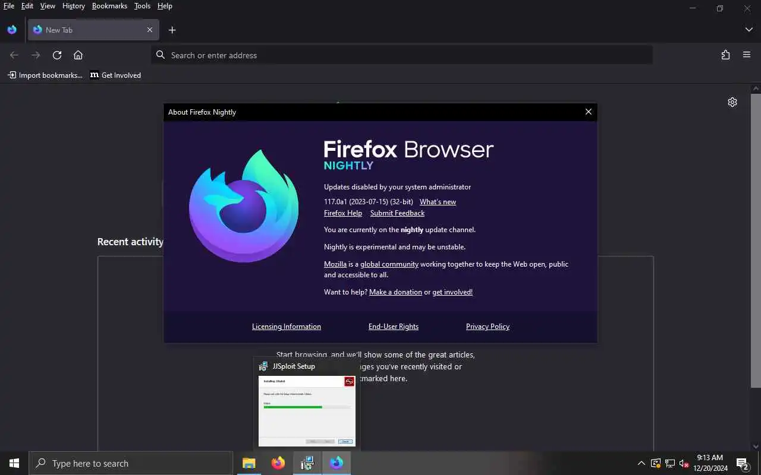This screenshot has height=475, width=761.
Task: Follow the global community link
Action: point(389,264)
